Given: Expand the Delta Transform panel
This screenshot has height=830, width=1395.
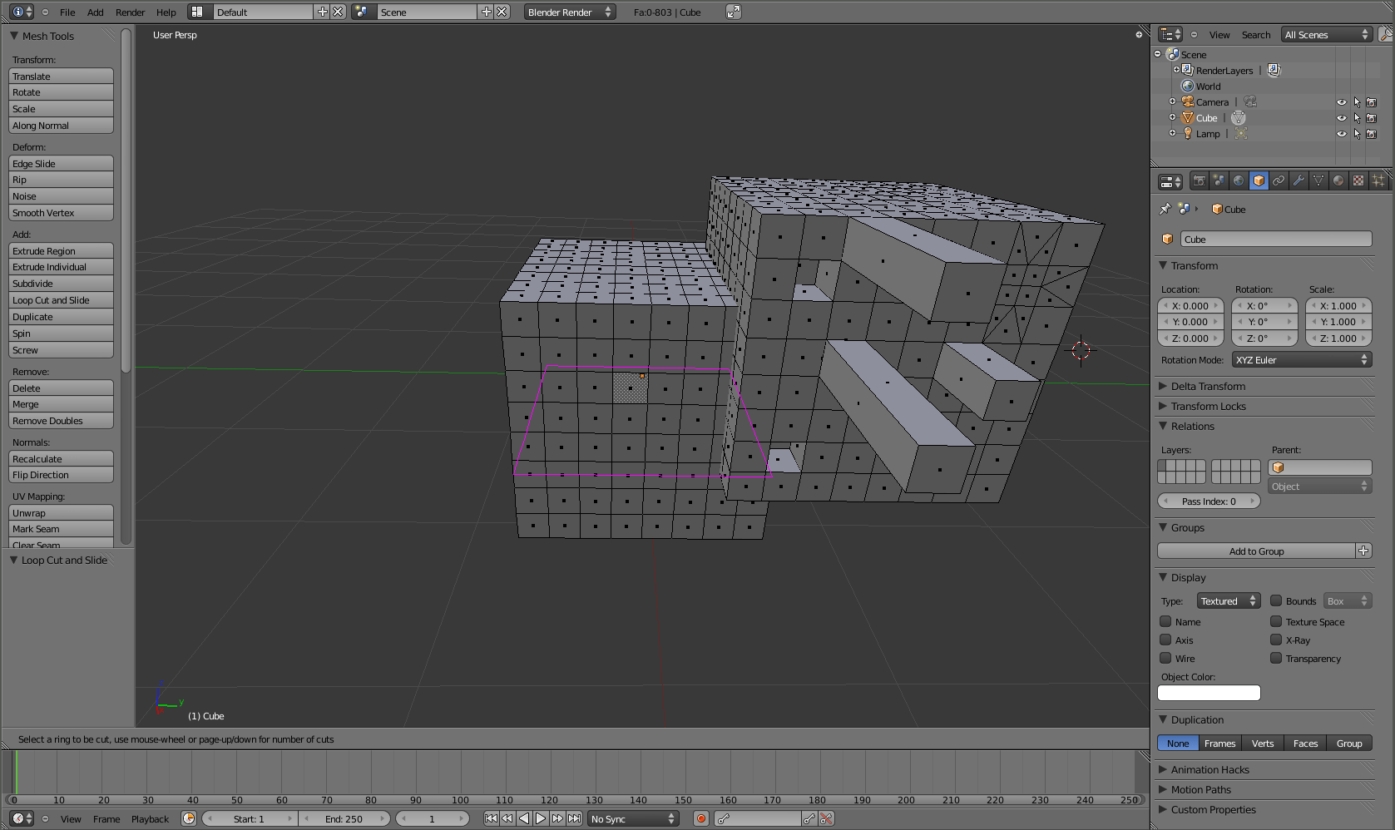Looking at the screenshot, I should (1208, 386).
